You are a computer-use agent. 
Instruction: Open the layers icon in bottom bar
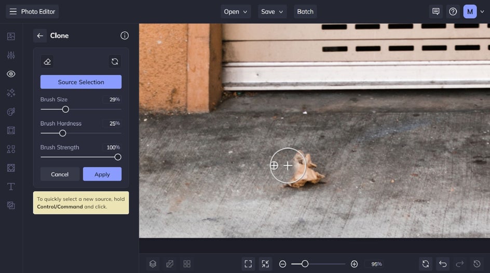[153, 264]
